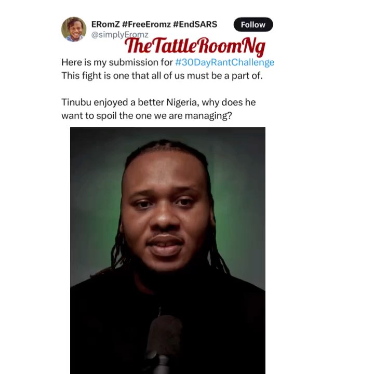Image resolution: width=374 pixels, height=374 pixels.
Task: Click the 'want to spoil the one' line
Action: click(x=146, y=116)
